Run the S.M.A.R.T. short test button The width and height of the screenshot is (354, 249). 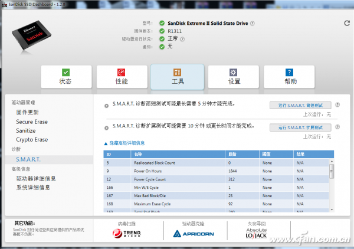300,106
